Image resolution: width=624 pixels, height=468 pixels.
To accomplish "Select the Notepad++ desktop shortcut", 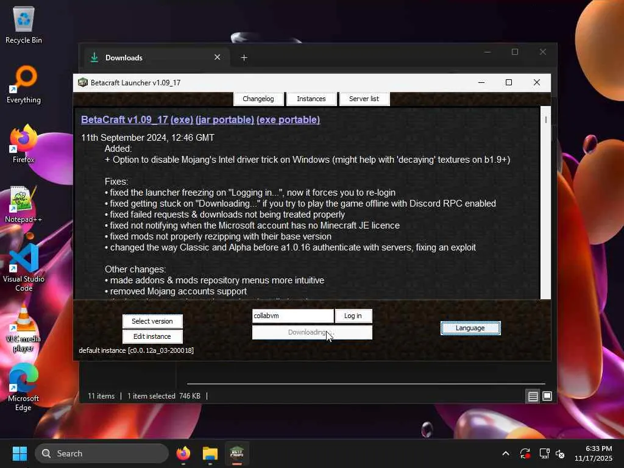I will coord(24,205).
